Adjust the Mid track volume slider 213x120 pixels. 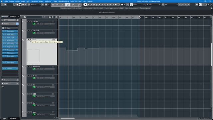coord(49,87)
